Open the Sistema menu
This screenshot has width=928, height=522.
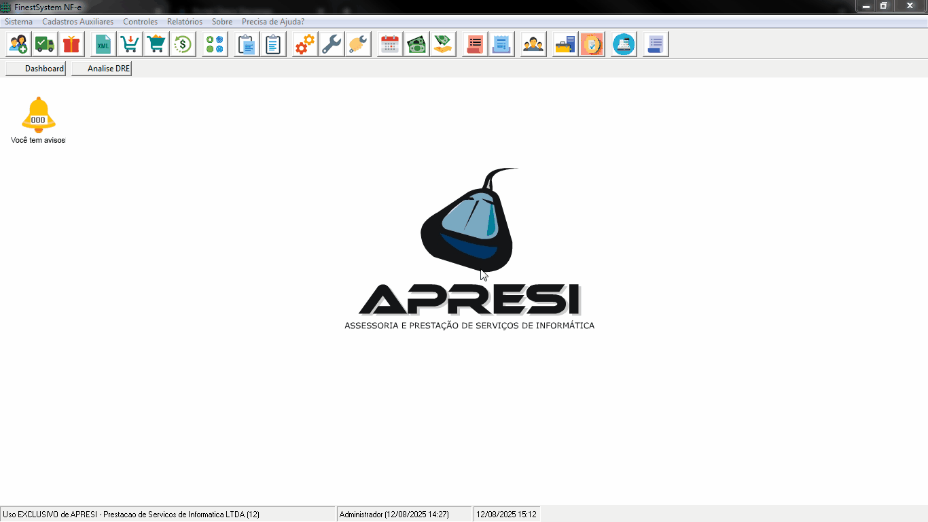(18, 22)
